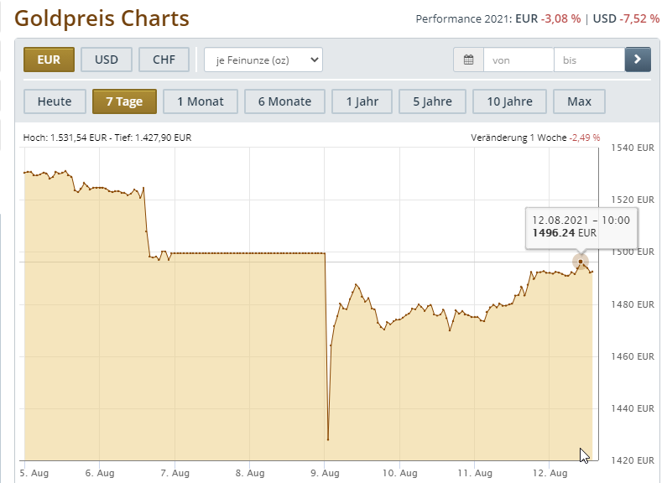
Task: Click the highlighted data point on chart
Action: 581,262
